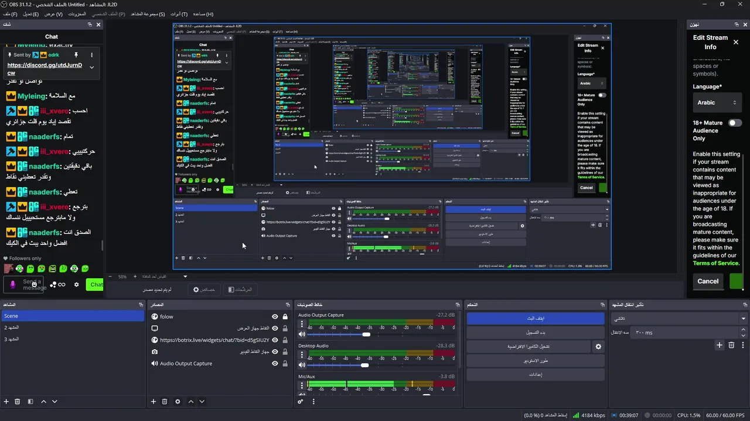Open scene filters icon in scenes panel
Screen dimensions: 750x421
point(30,402)
